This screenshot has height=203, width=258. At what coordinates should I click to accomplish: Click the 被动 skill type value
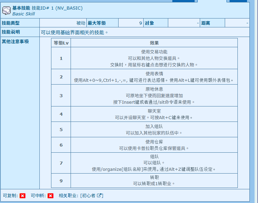[x=81, y=23]
